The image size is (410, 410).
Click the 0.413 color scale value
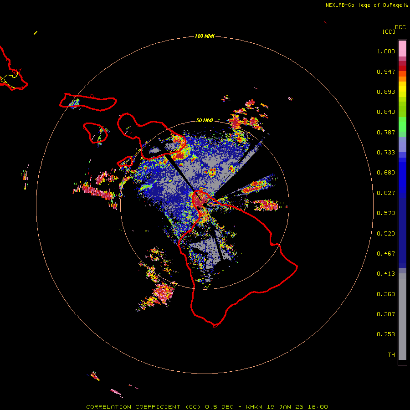click(386, 274)
